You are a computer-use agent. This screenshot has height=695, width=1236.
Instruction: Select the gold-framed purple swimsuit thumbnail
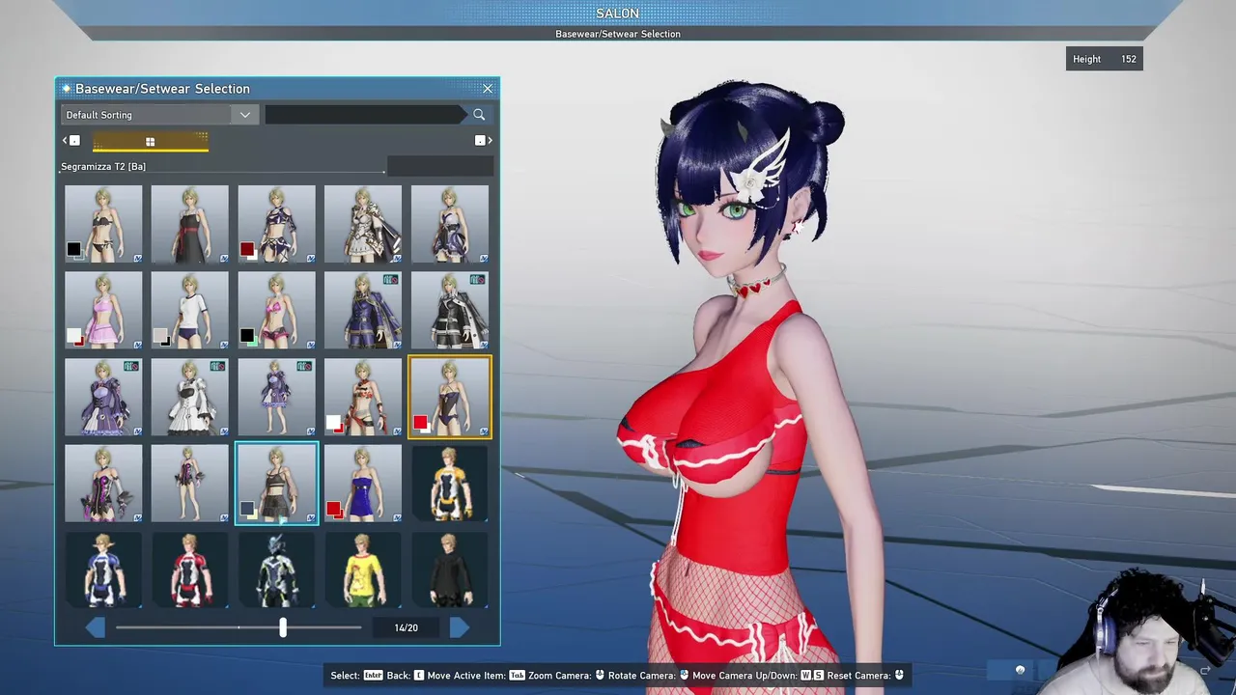(x=450, y=397)
